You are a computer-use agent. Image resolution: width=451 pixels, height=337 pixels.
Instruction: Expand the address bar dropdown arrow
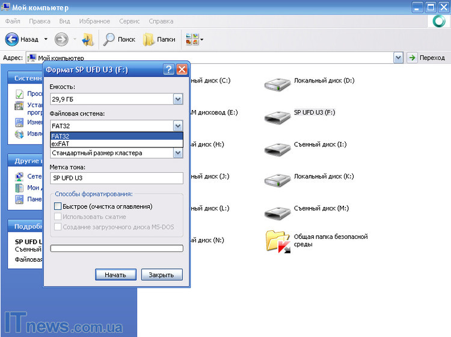(398, 58)
